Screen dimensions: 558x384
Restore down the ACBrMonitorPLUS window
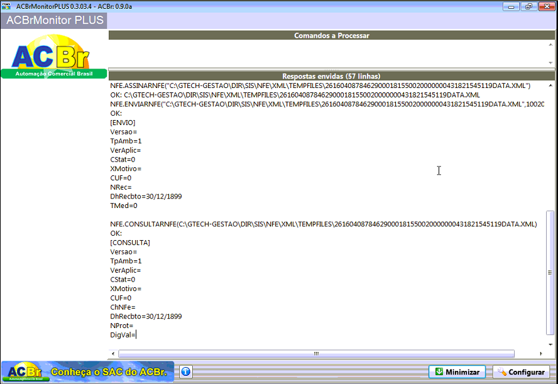(x=528, y=6)
